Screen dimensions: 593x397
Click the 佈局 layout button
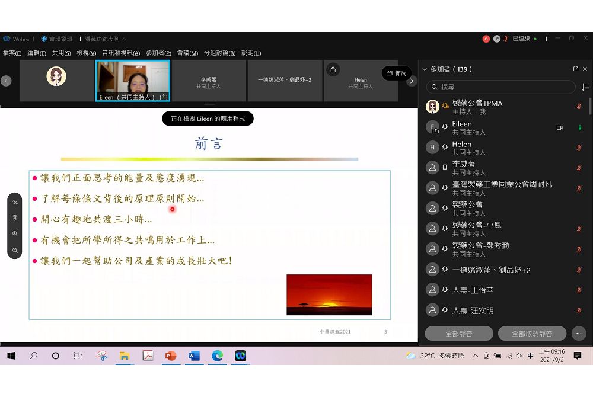click(x=397, y=73)
